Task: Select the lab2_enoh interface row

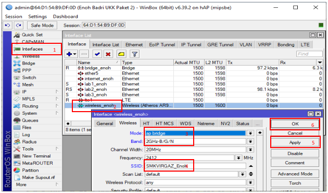Action: click(194, 89)
